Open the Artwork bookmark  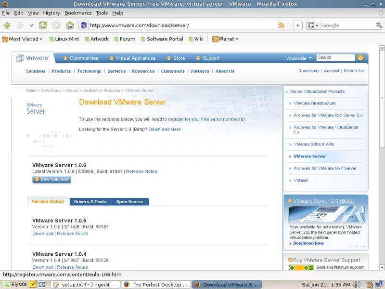tap(97, 39)
